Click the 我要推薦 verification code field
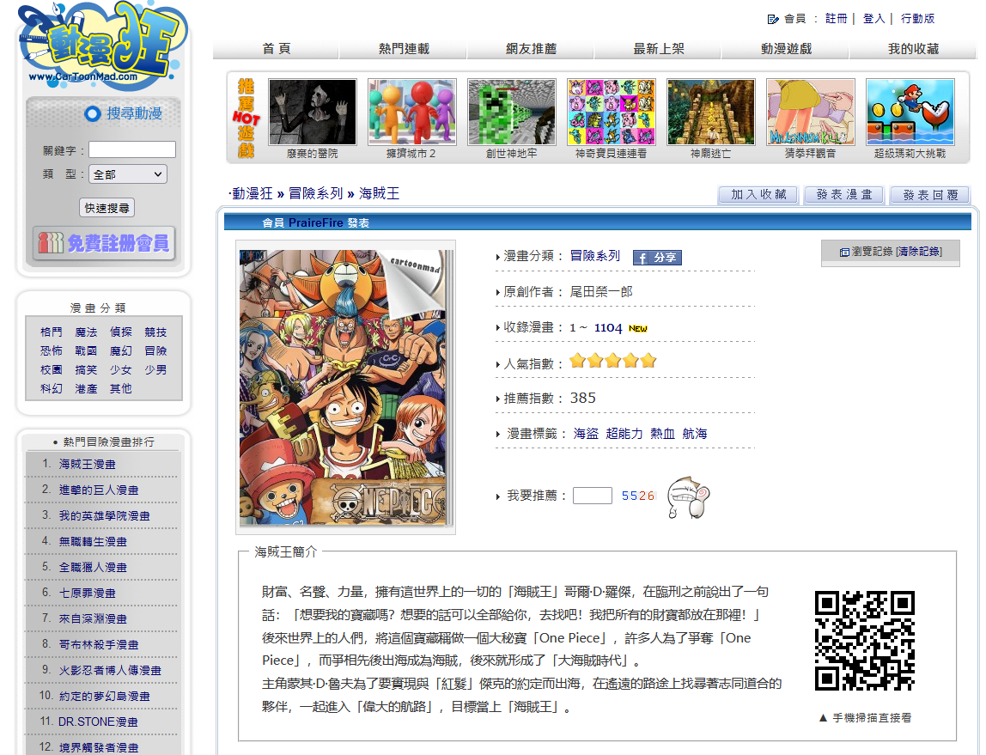The width and height of the screenshot is (986, 755). [592, 496]
